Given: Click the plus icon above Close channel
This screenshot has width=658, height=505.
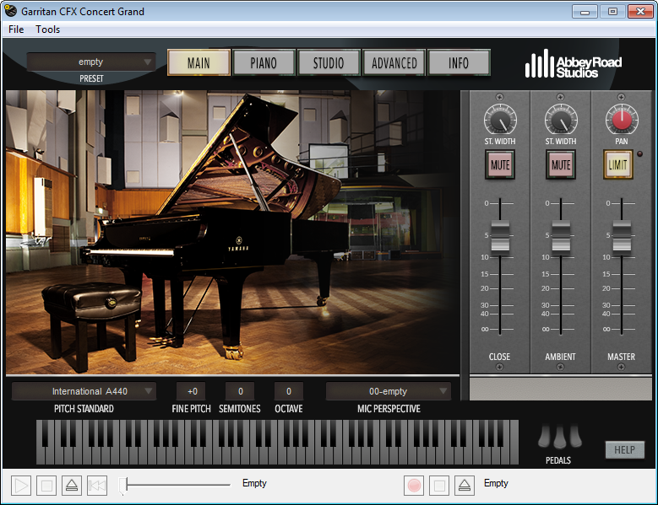Looking at the screenshot, I should click(499, 97).
